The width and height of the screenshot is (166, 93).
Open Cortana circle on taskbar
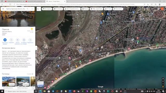[36, 91]
